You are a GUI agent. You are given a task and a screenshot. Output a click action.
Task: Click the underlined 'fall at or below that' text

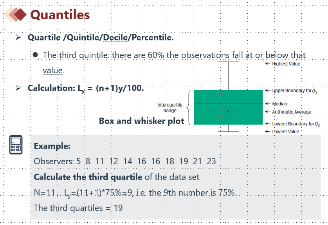269,55
